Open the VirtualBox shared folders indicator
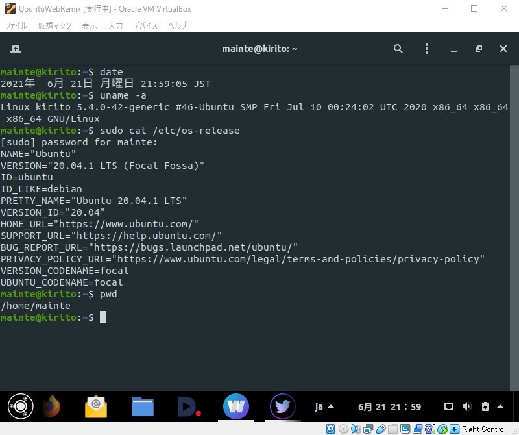Image resolution: width=519 pixels, height=435 pixels. point(393,429)
